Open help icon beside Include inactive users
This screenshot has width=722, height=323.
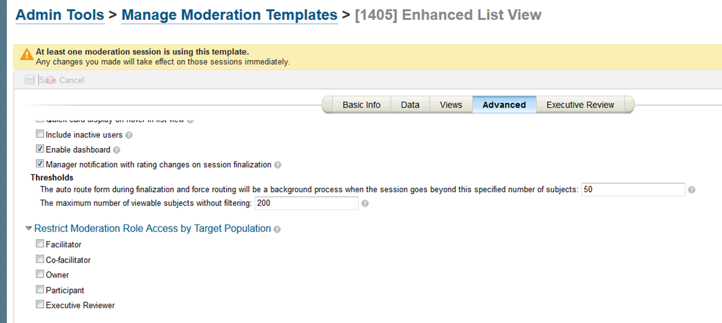tap(129, 136)
